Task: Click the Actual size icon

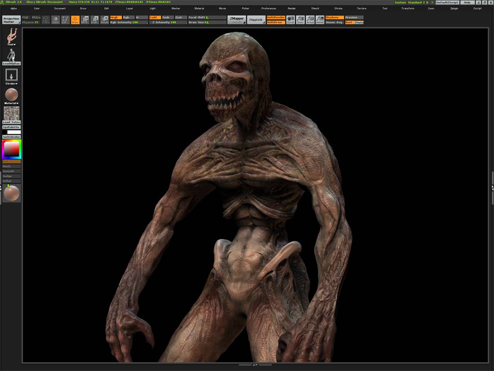Action: coord(310,20)
